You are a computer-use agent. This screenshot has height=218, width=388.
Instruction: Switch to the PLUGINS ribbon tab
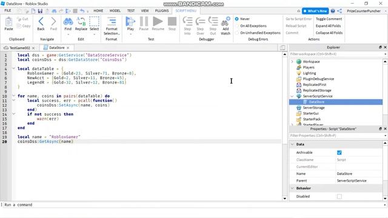[x=162, y=11]
